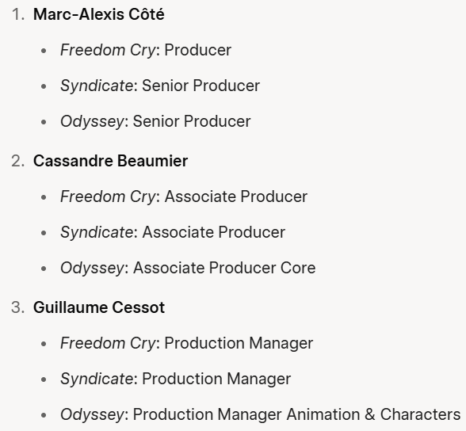466x431 pixels.
Task: Click Freedom Cry: Associate Producer line
Action: pos(184,196)
